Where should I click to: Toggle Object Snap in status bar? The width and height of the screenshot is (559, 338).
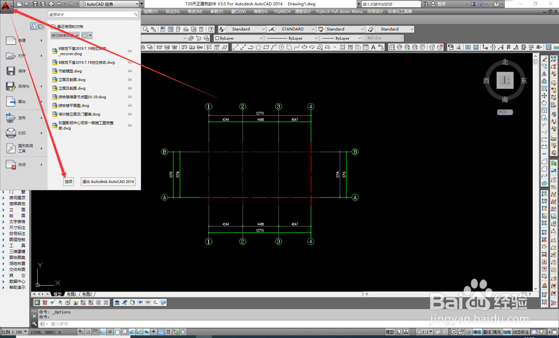tap(117, 332)
